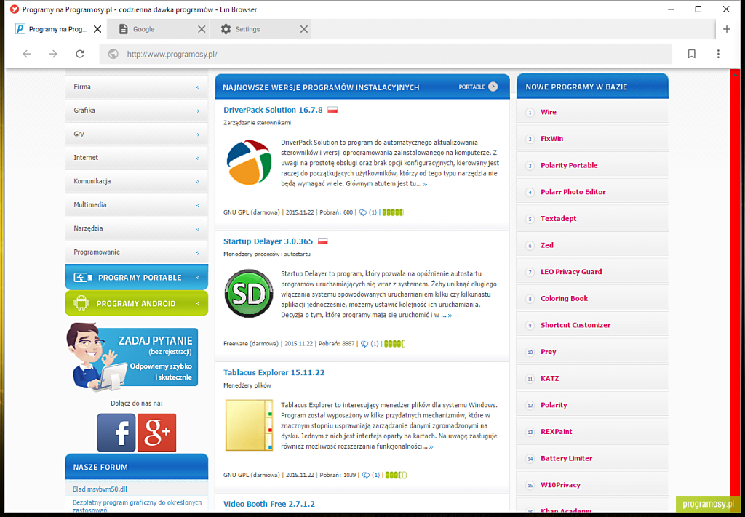Image resolution: width=745 pixels, height=517 pixels.
Task: Click the rating bars for DriverPack Solution
Action: tap(393, 212)
